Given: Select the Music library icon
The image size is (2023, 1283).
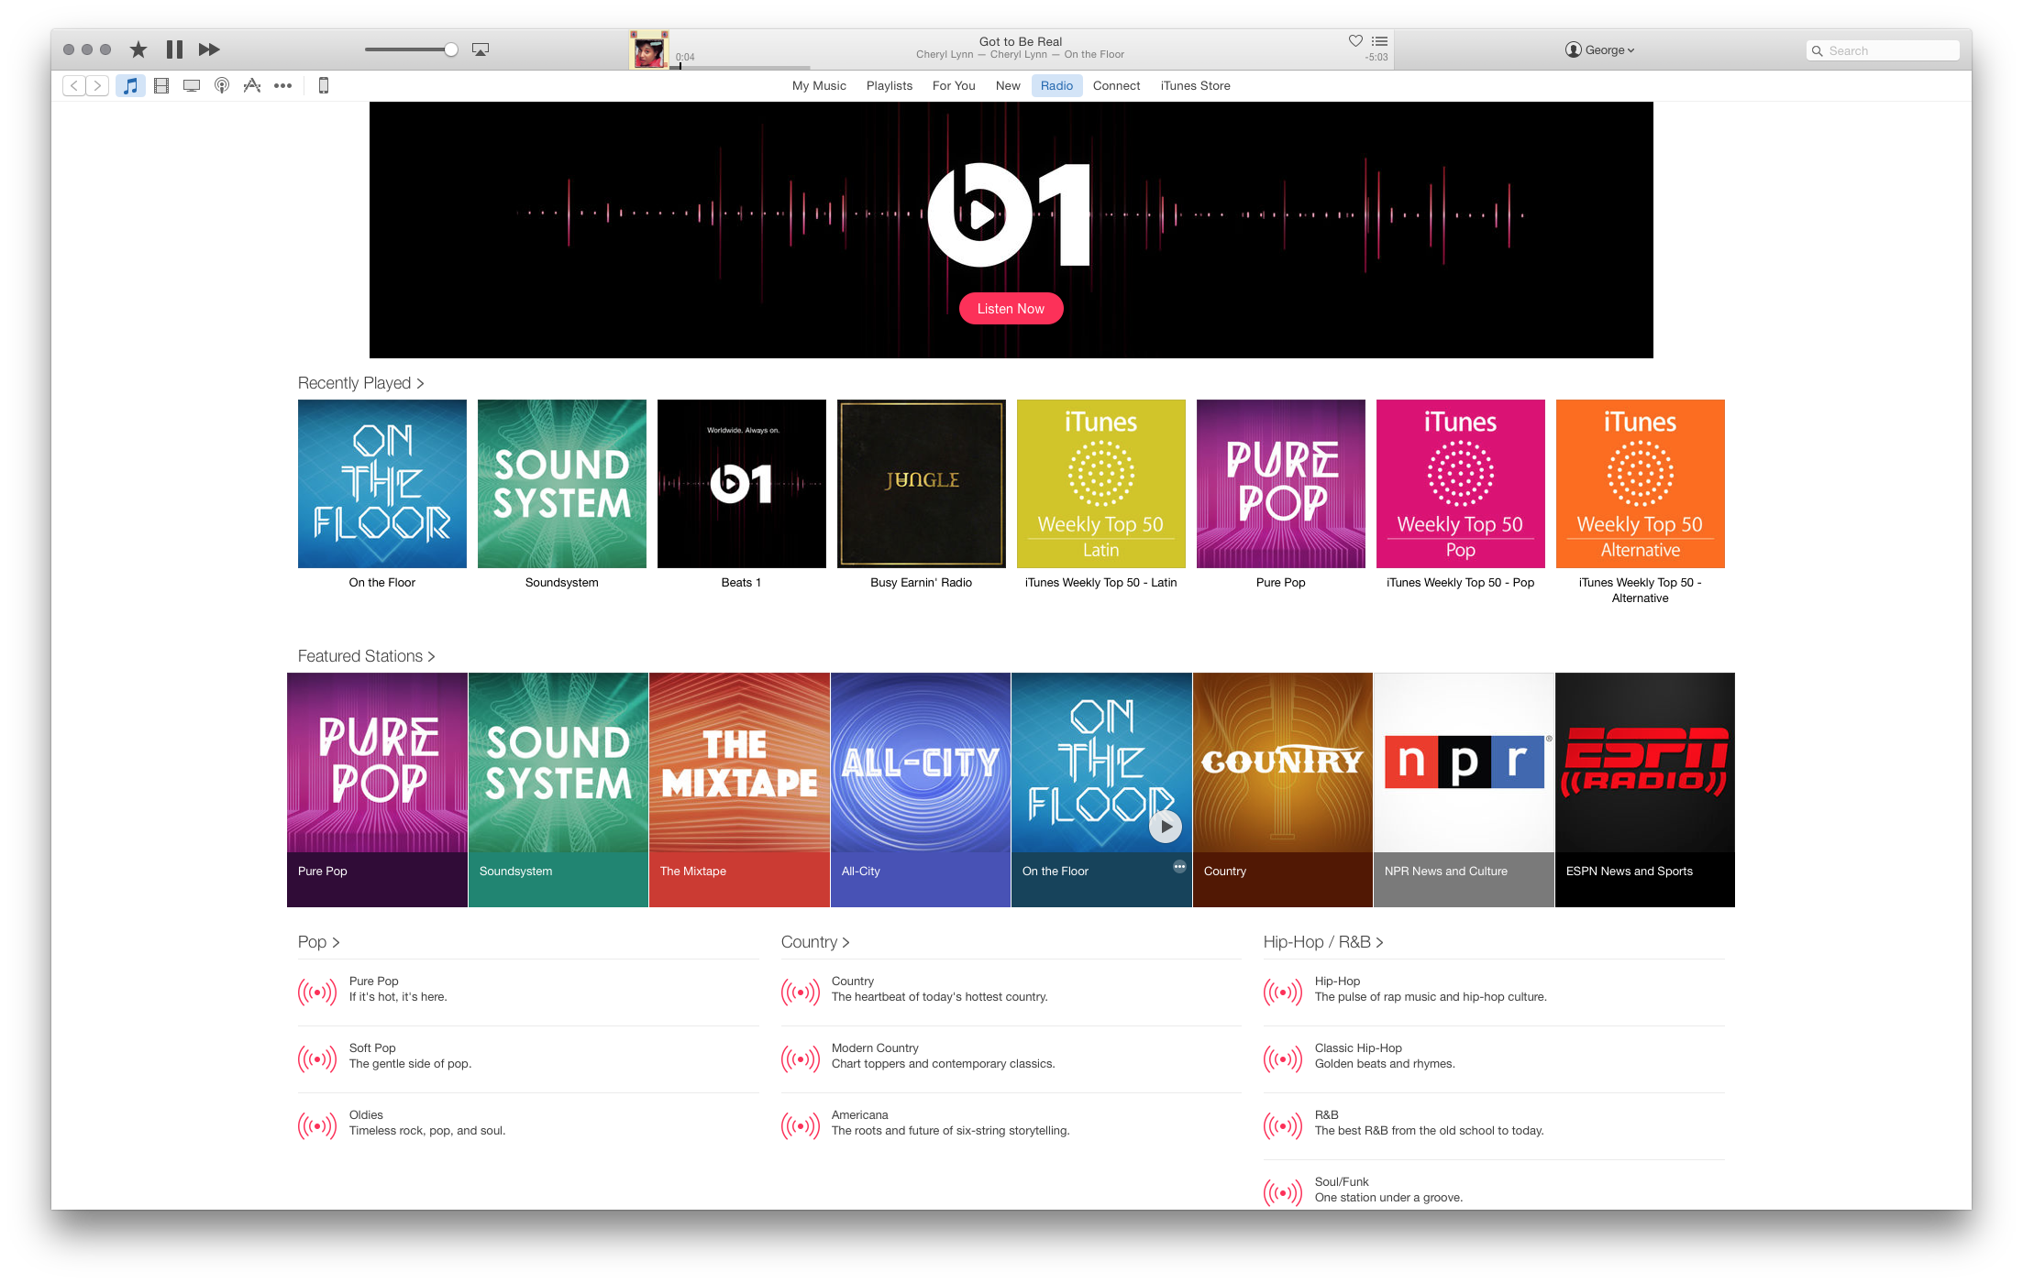Looking at the screenshot, I should click(130, 85).
